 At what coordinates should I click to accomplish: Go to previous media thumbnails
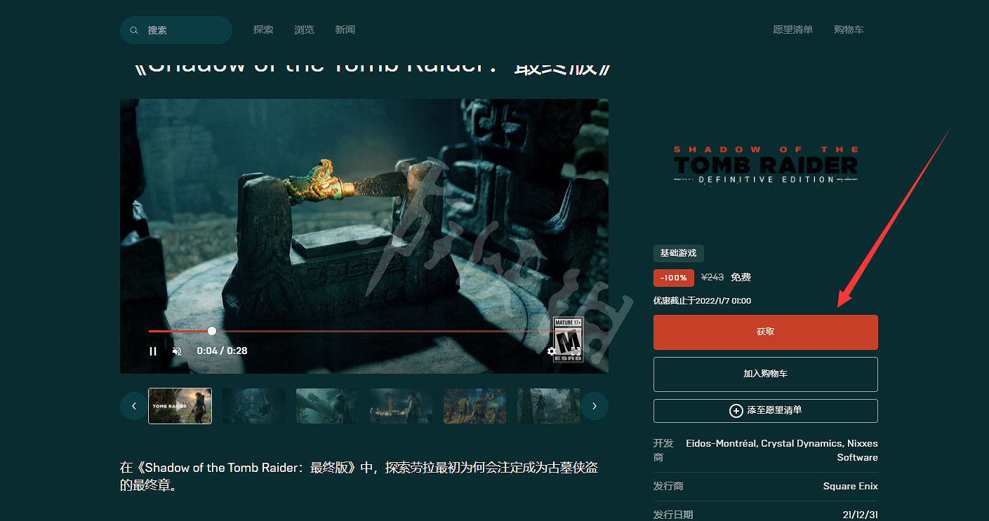click(x=133, y=406)
